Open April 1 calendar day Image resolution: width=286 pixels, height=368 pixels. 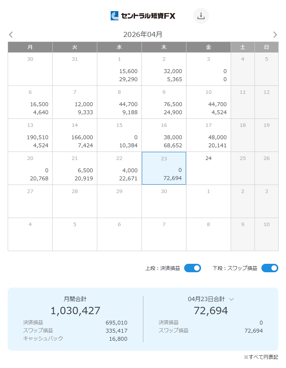coord(119,69)
